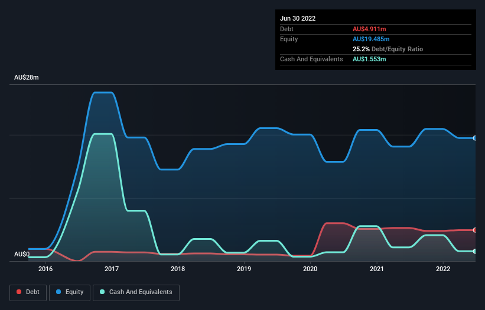Click the AU$0 axis label

coord(22,254)
